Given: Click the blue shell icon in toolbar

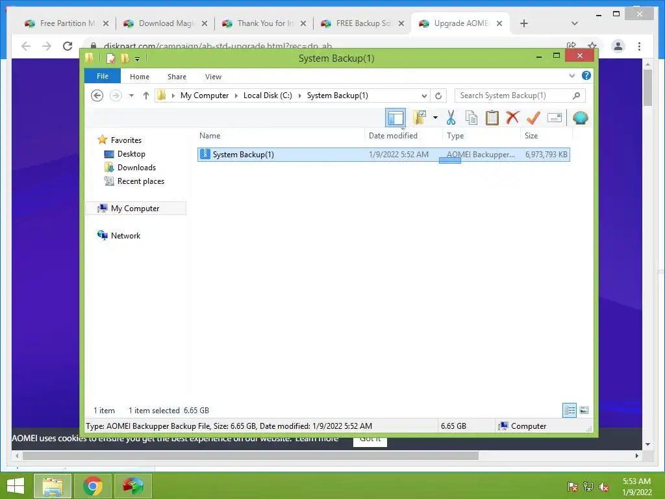Looking at the screenshot, I should [x=580, y=118].
